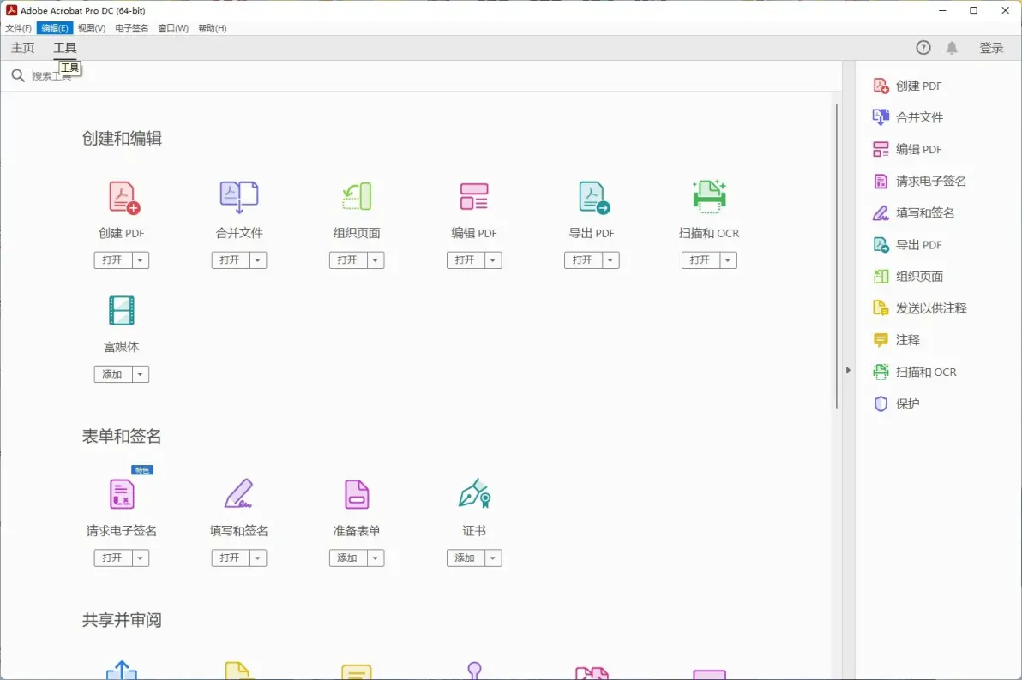Click the 填写和签名 pen icon in the grid

point(238,493)
